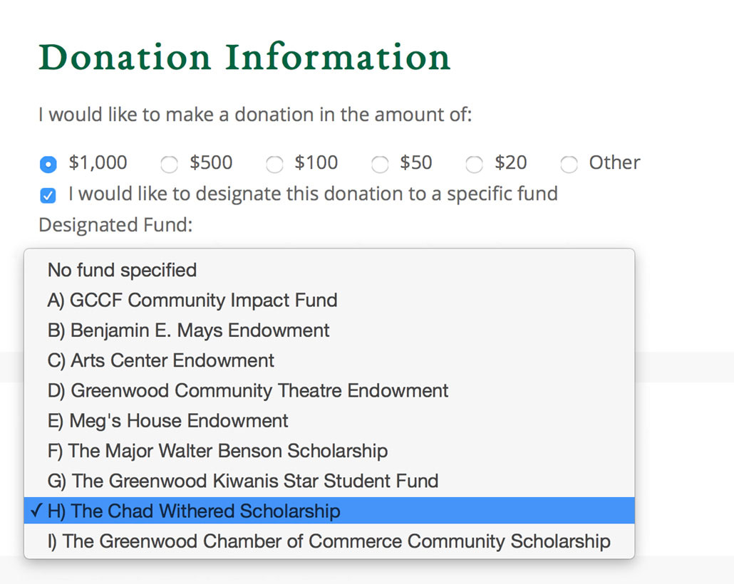734x584 pixels.
Task: Select GCCF Community Impact Fund
Action: coord(329,300)
